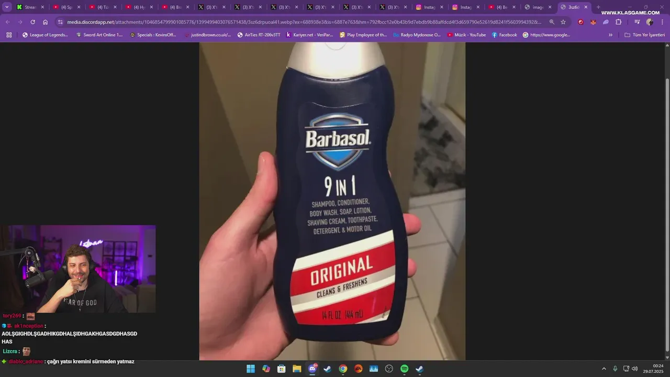The image size is (670, 377).
Task: Bookmark this page with the star
Action: pos(563,22)
